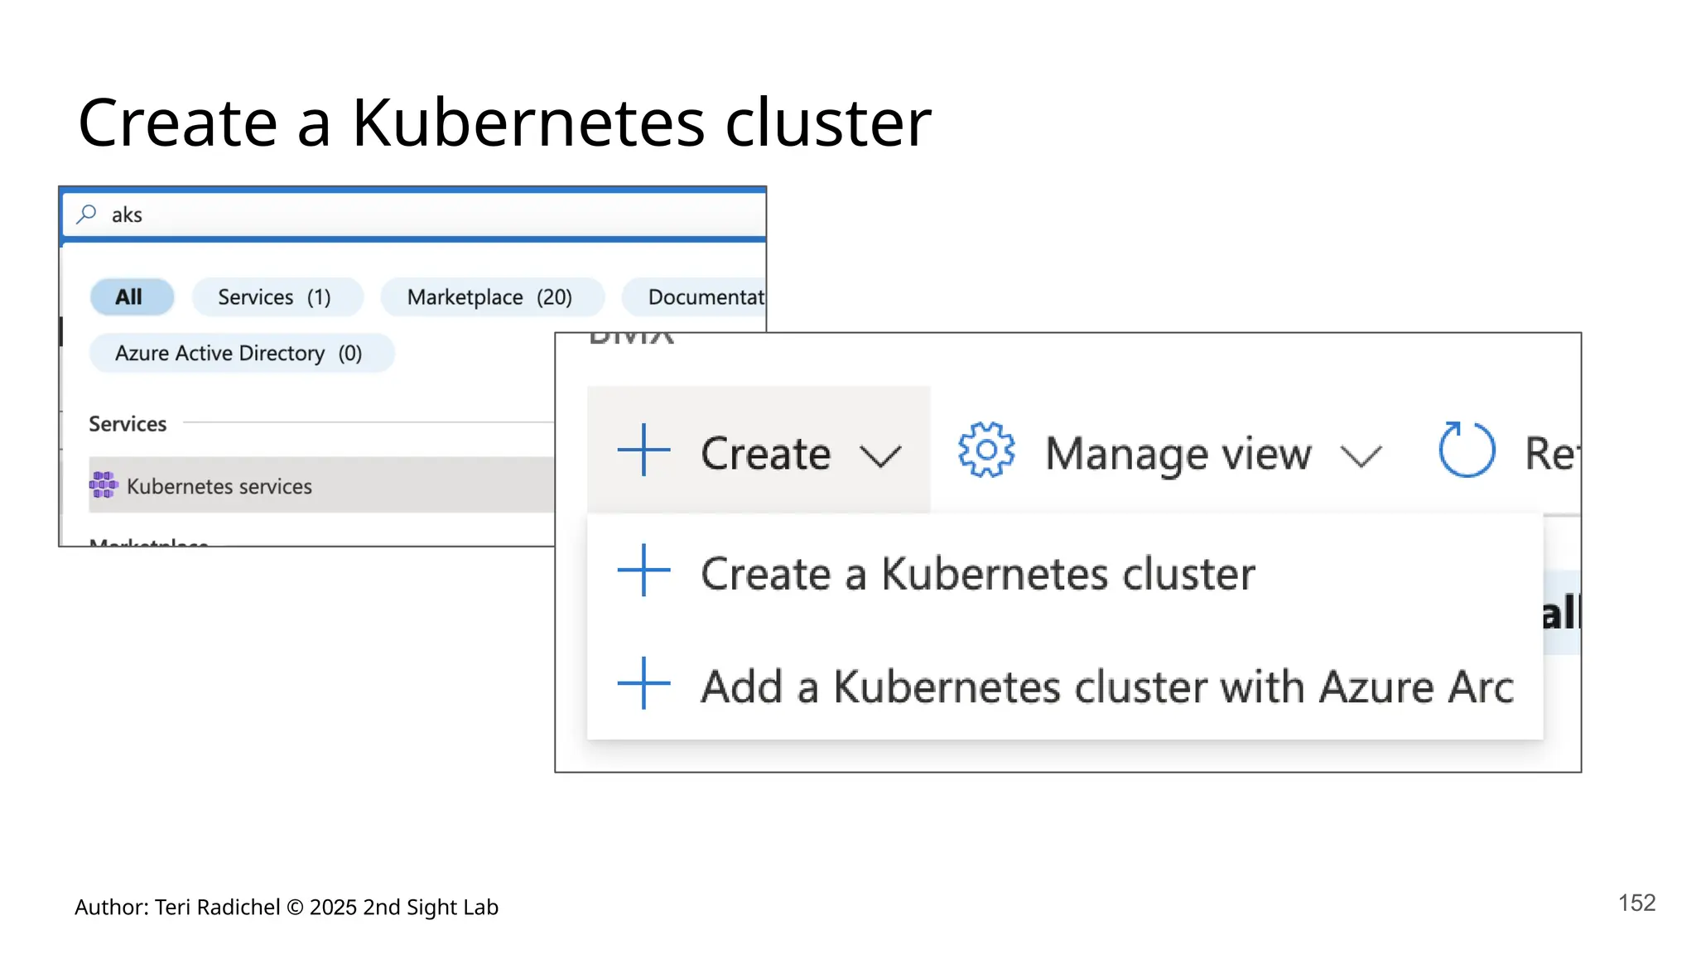Click the plus icon next to Create

click(x=643, y=450)
